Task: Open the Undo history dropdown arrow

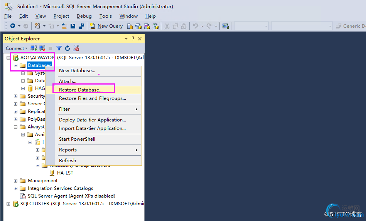Action: click(202, 26)
